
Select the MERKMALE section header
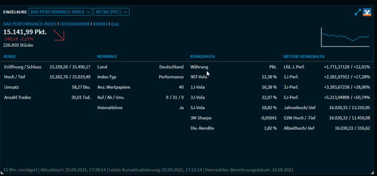[x=106, y=56]
